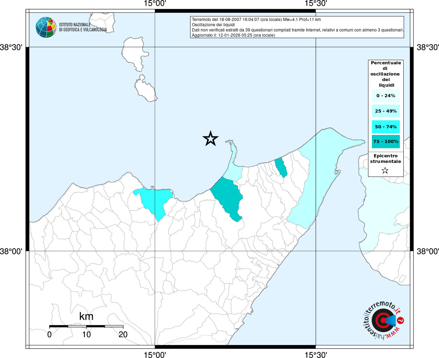
Task: Click the earthquake info header text box
Action: [x=297, y=27]
